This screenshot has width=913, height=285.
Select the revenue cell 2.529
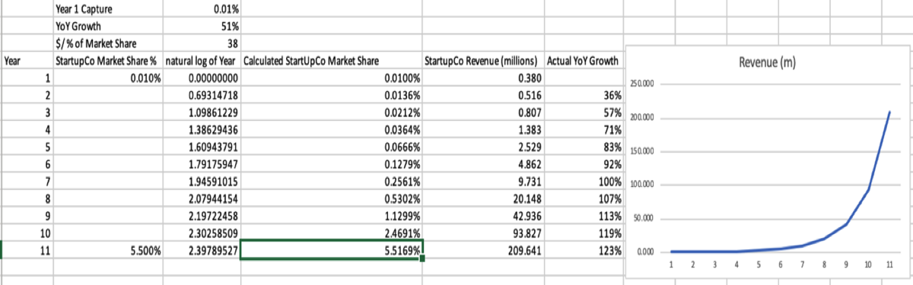tap(483, 147)
